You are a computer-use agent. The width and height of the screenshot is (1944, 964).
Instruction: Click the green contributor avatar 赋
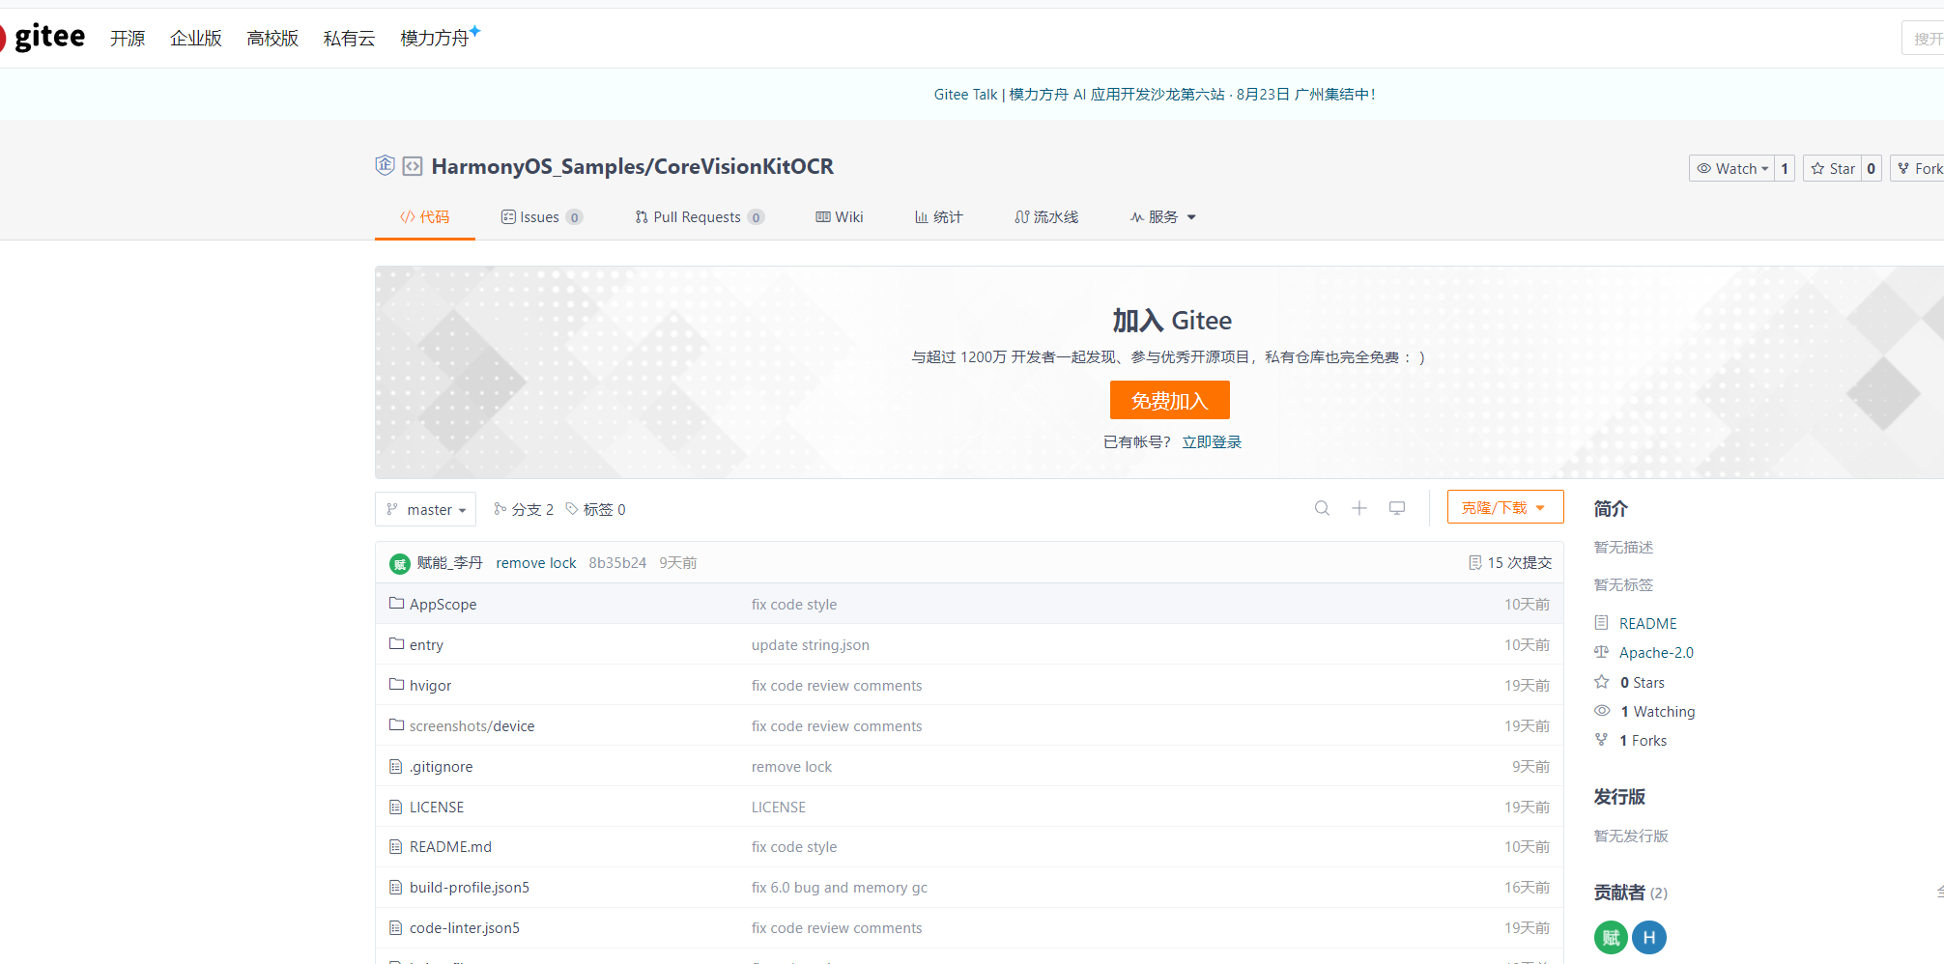coord(1611,937)
